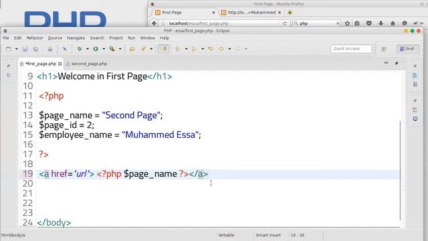428x241 pixels.
Task: Click the Smart Insert status bar entry
Action: click(x=268, y=235)
